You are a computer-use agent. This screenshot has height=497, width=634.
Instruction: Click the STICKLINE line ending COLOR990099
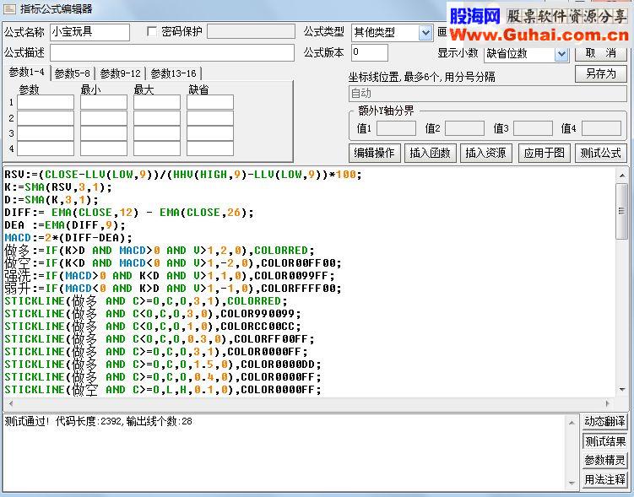(x=153, y=314)
